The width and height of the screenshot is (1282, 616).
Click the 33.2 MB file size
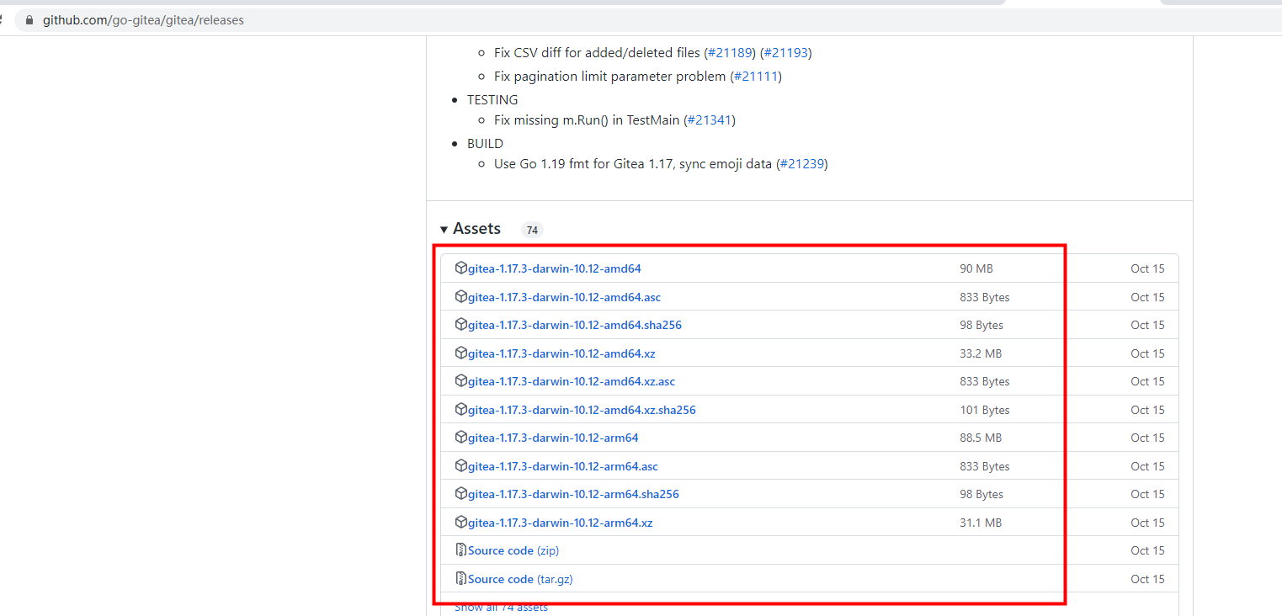coord(981,353)
